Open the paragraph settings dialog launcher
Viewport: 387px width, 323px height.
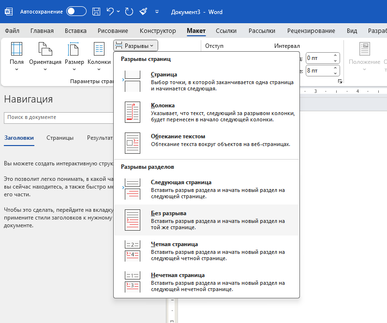tap(340, 81)
